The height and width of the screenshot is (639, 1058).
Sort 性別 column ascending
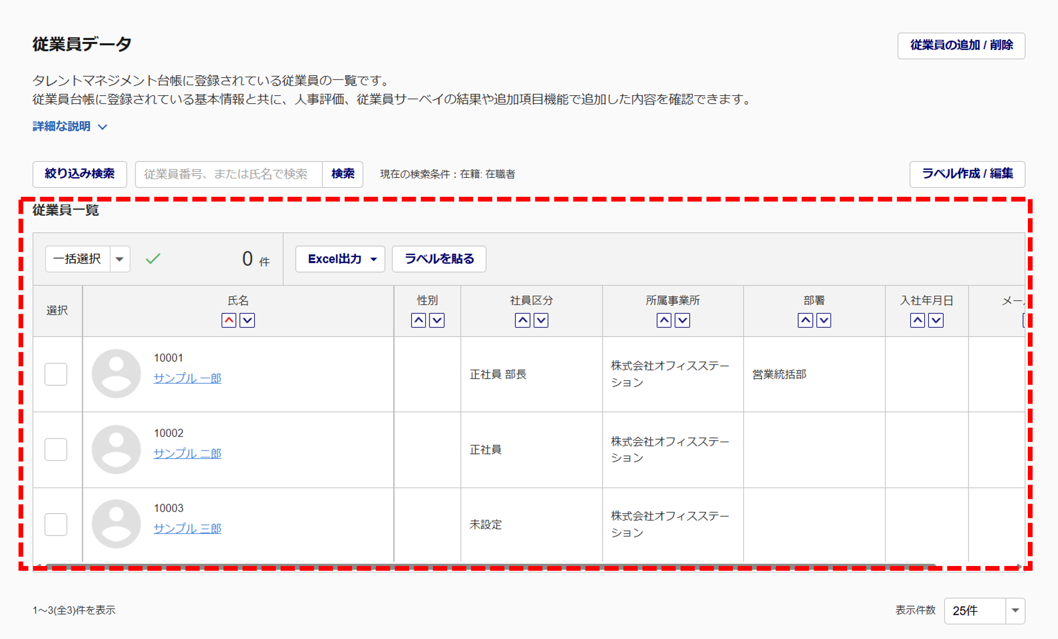(x=418, y=321)
